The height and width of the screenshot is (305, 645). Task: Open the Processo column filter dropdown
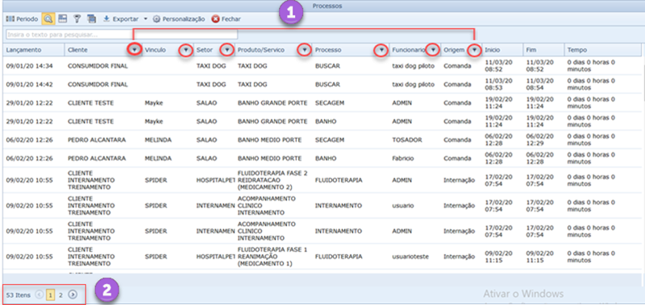pyautogui.click(x=381, y=50)
